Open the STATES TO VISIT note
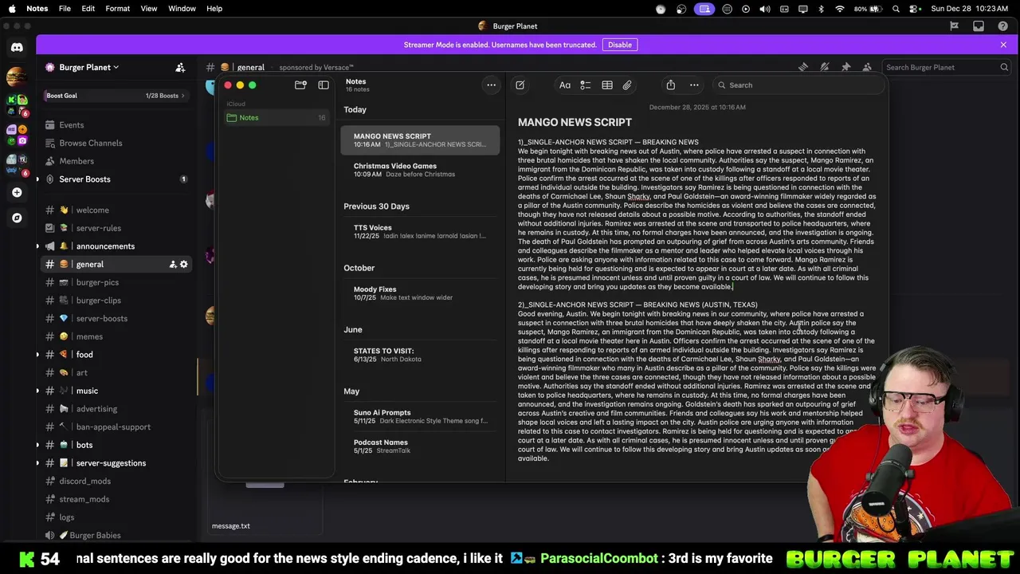Viewport: 1020px width, 574px height. (421, 355)
